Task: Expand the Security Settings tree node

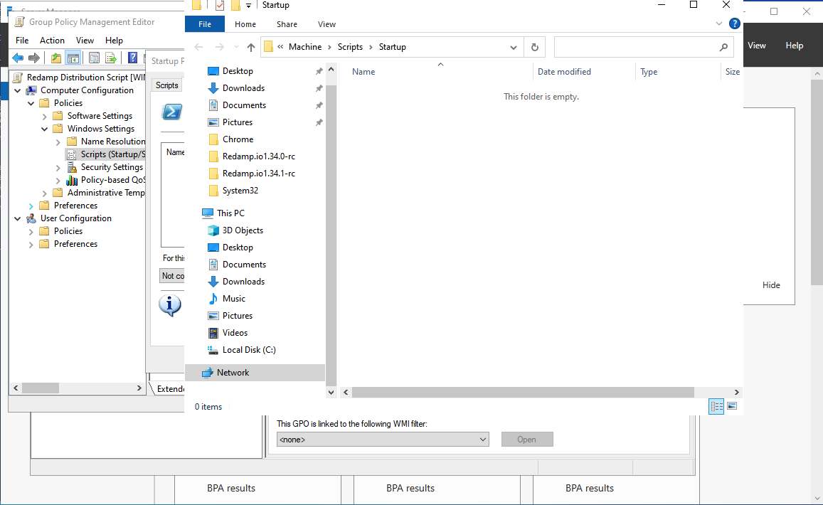Action: 58,167
